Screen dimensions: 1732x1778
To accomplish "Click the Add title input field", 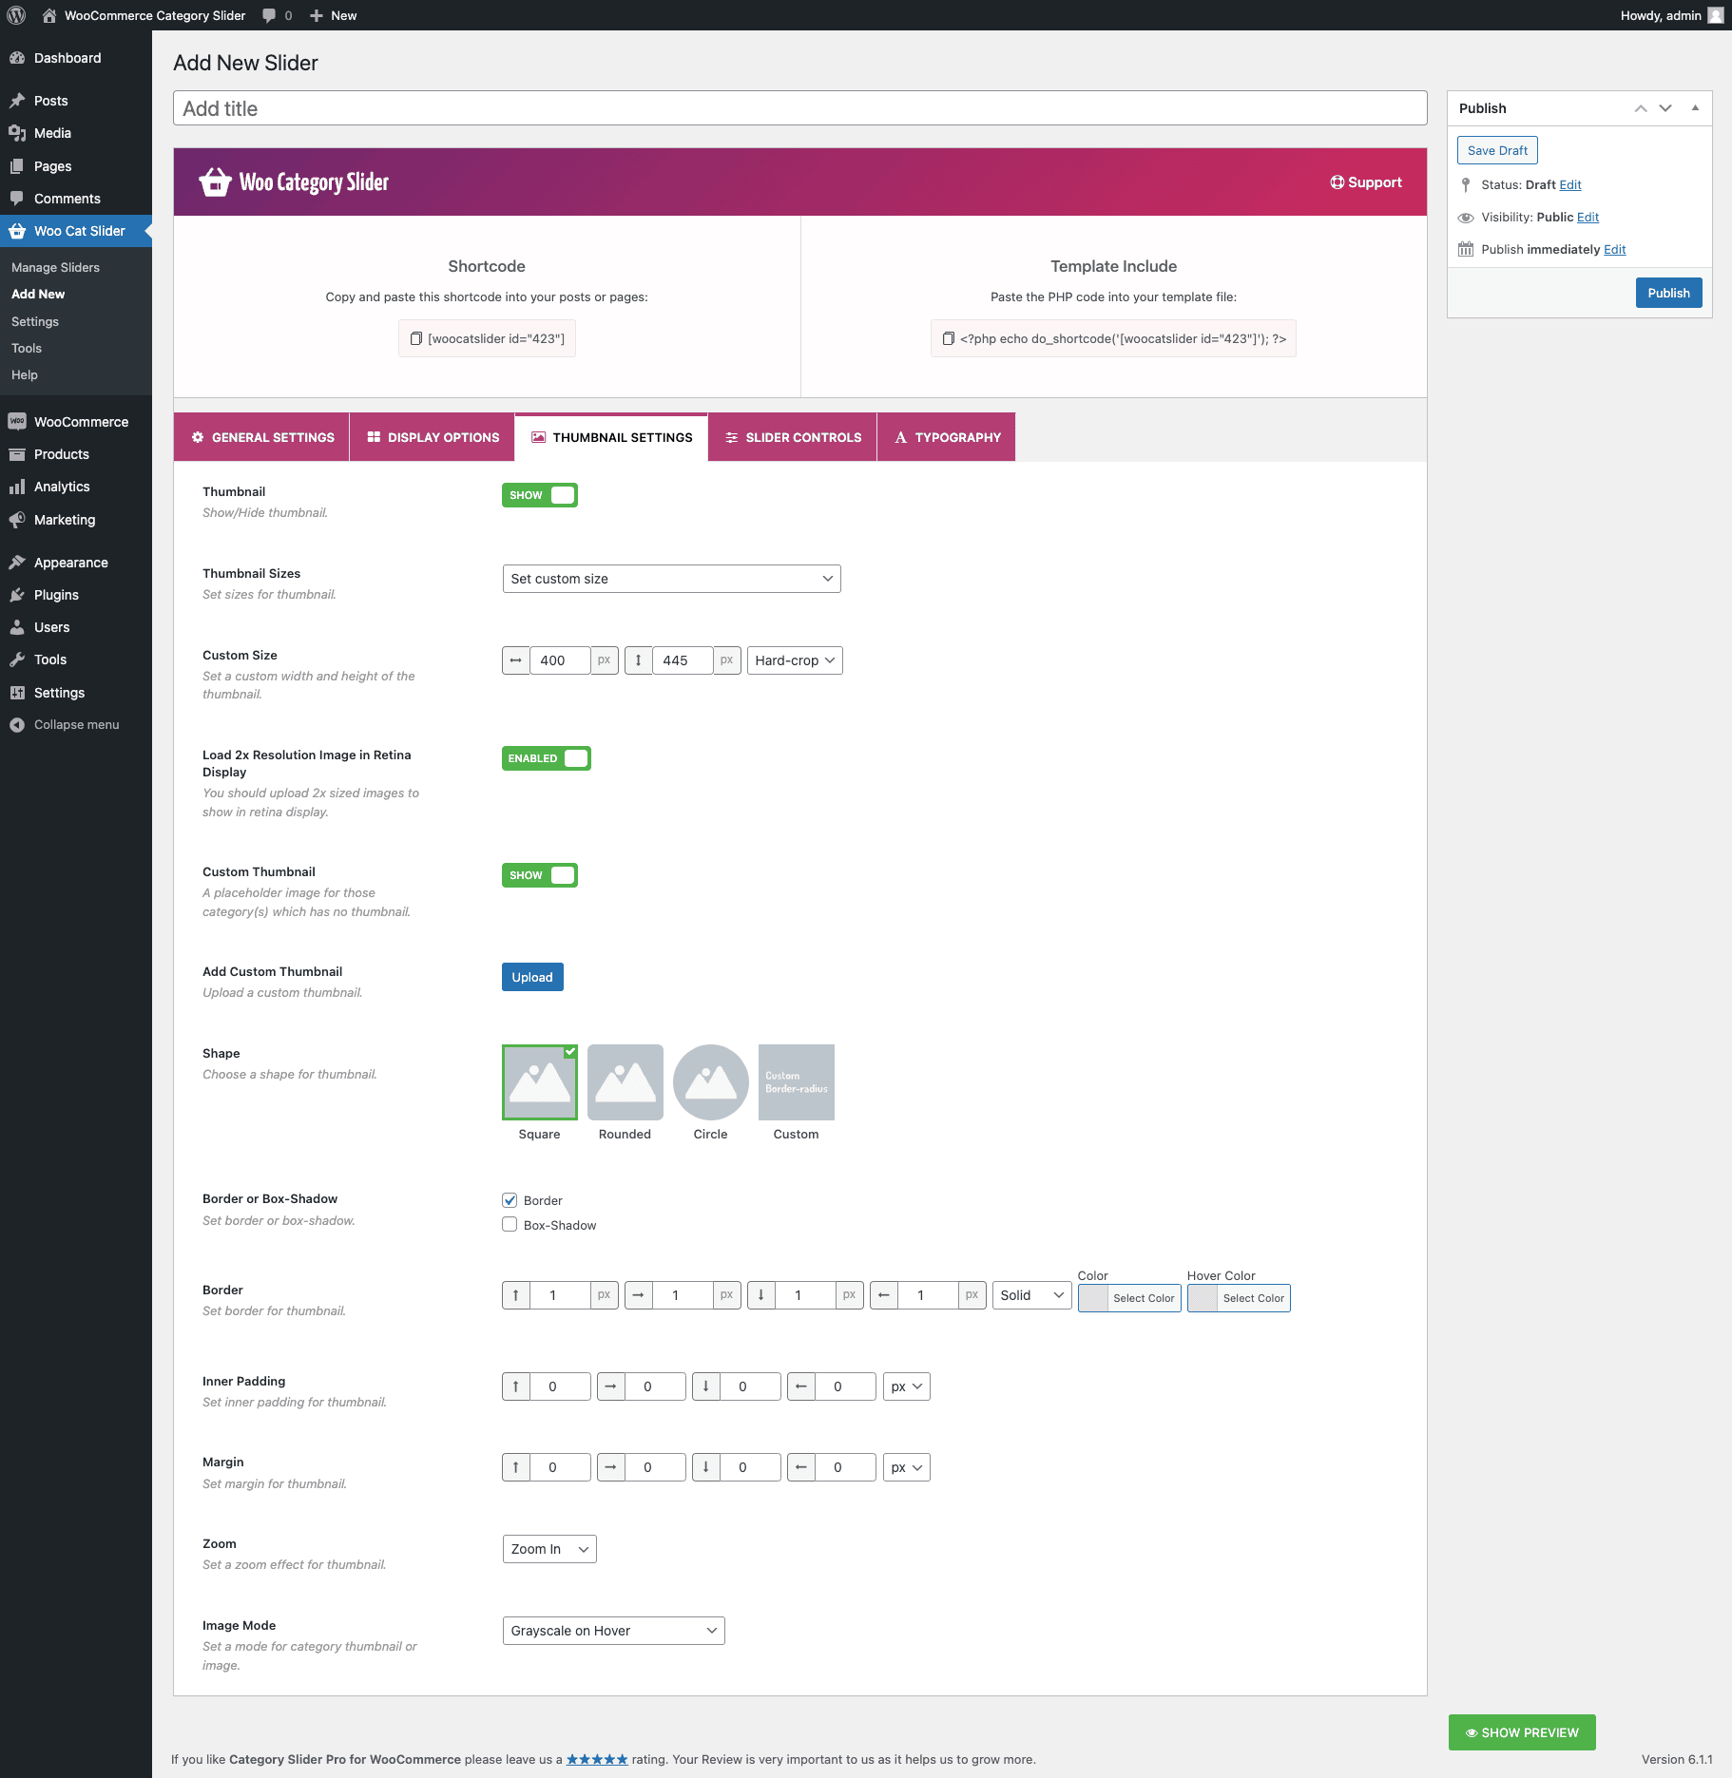I will tap(799, 108).
